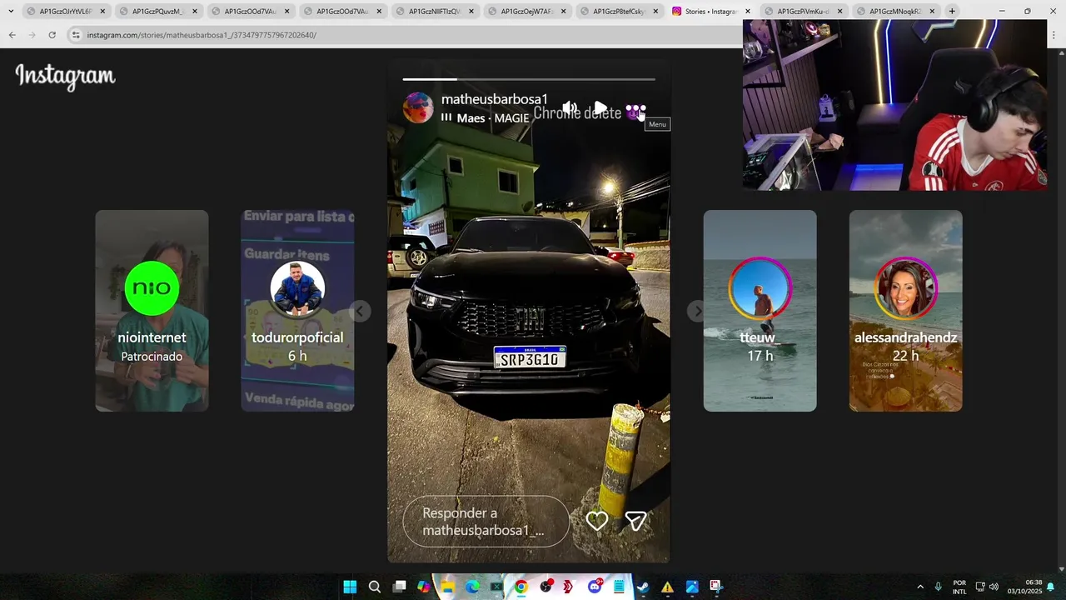Open Discord from taskbar
1066x600 pixels.
(x=595, y=587)
